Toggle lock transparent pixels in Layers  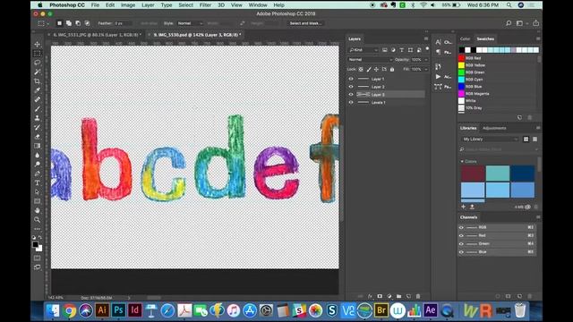[x=361, y=69]
